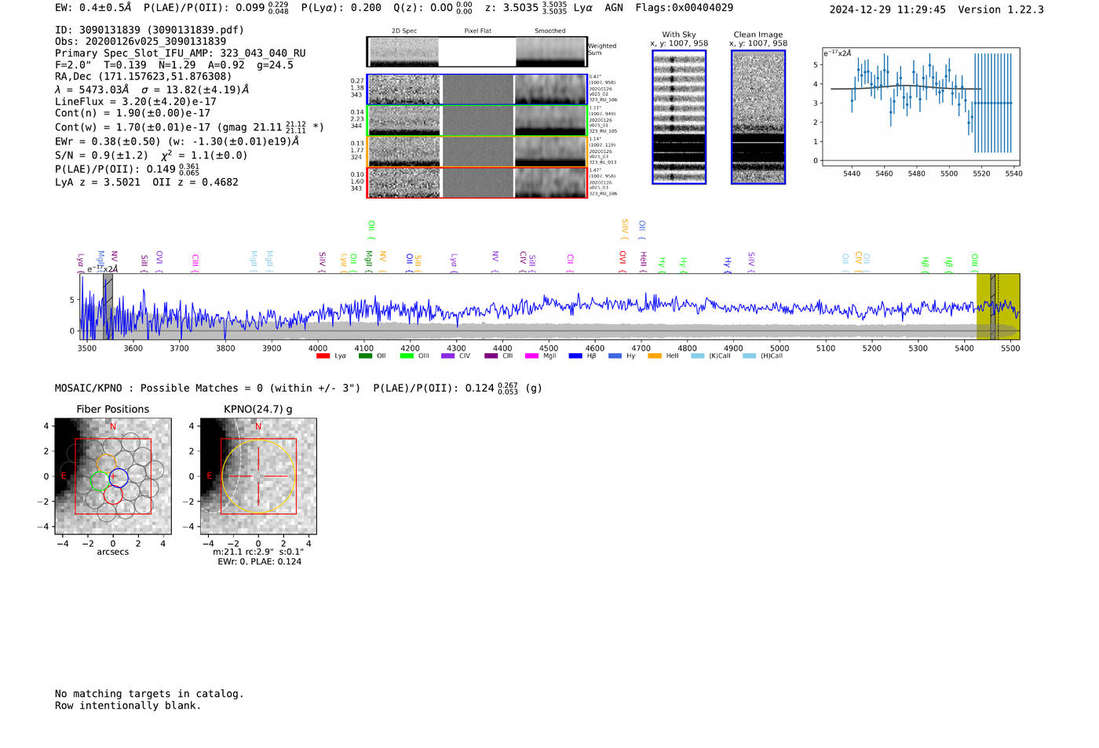Click the orange HeII legend swatch
1099x748 pixels.
pos(655,356)
